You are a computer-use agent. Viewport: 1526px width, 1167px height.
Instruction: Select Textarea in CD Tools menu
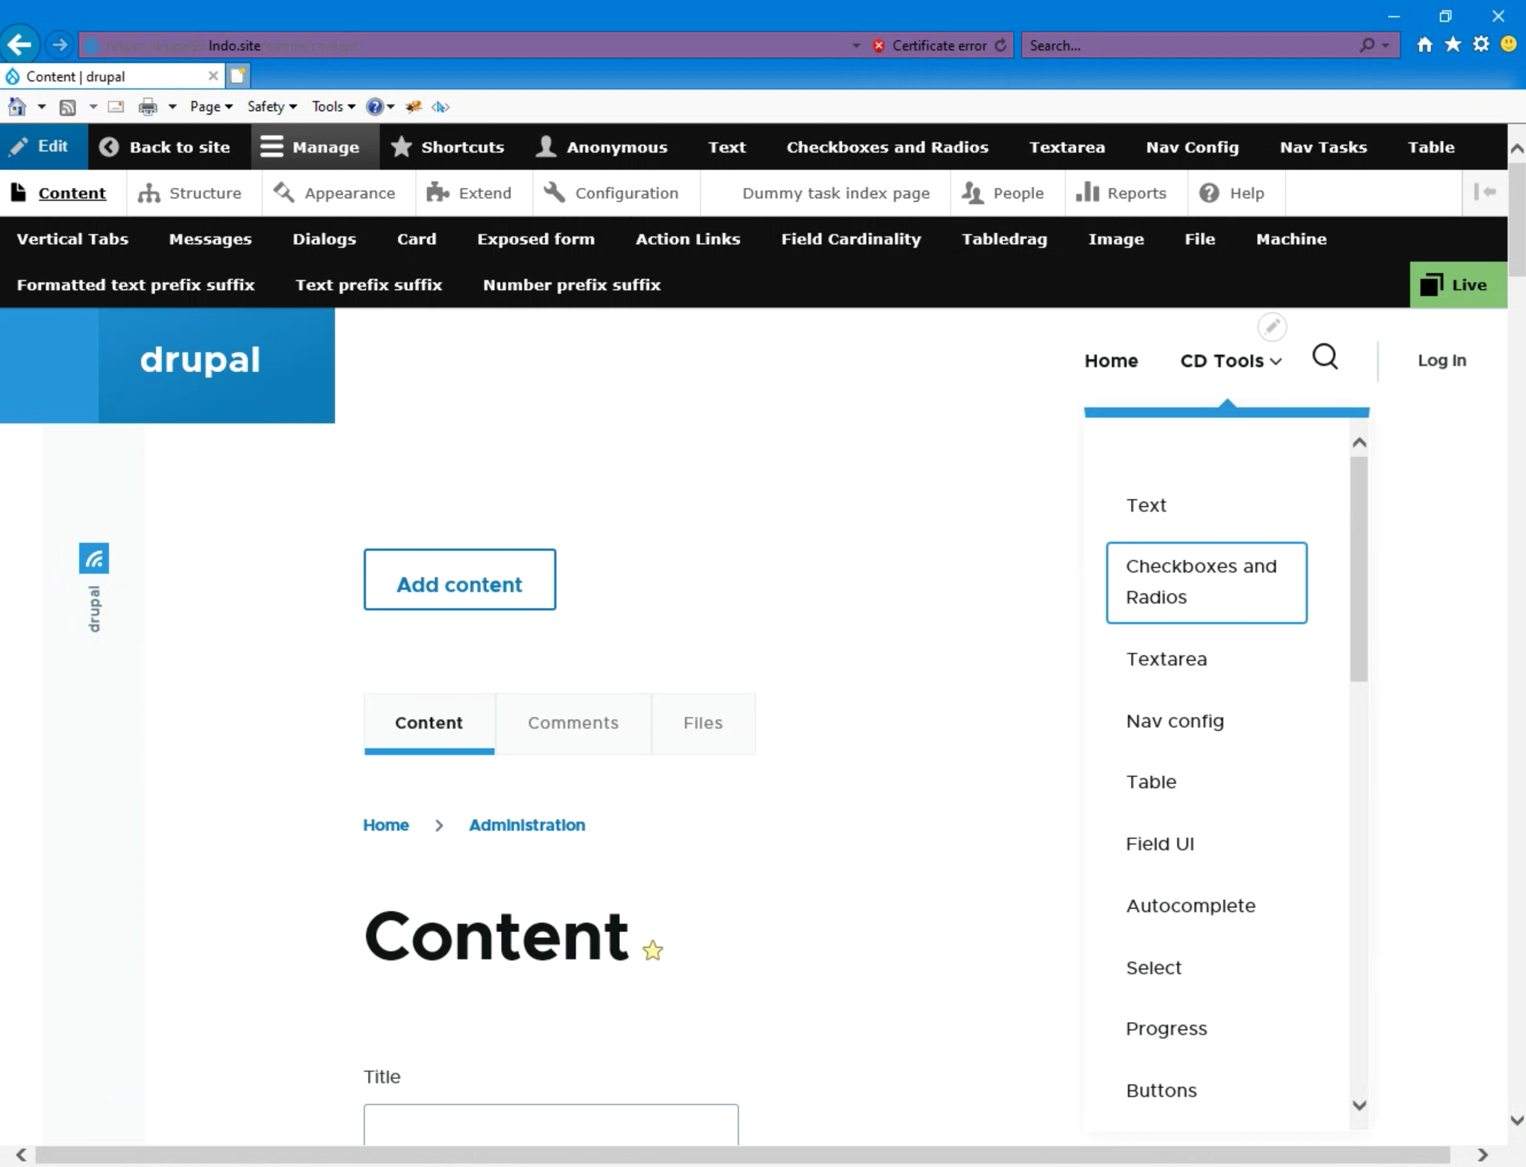click(1166, 659)
